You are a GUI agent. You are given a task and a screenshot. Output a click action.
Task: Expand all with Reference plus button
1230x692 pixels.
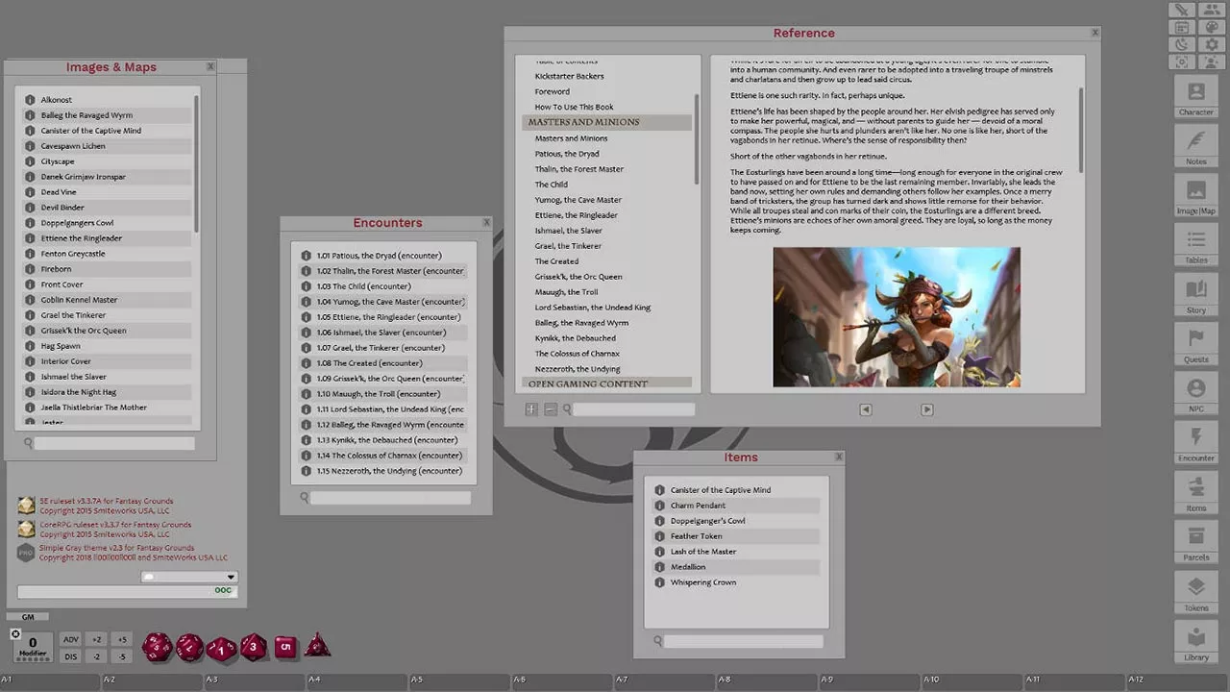(x=531, y=409)
